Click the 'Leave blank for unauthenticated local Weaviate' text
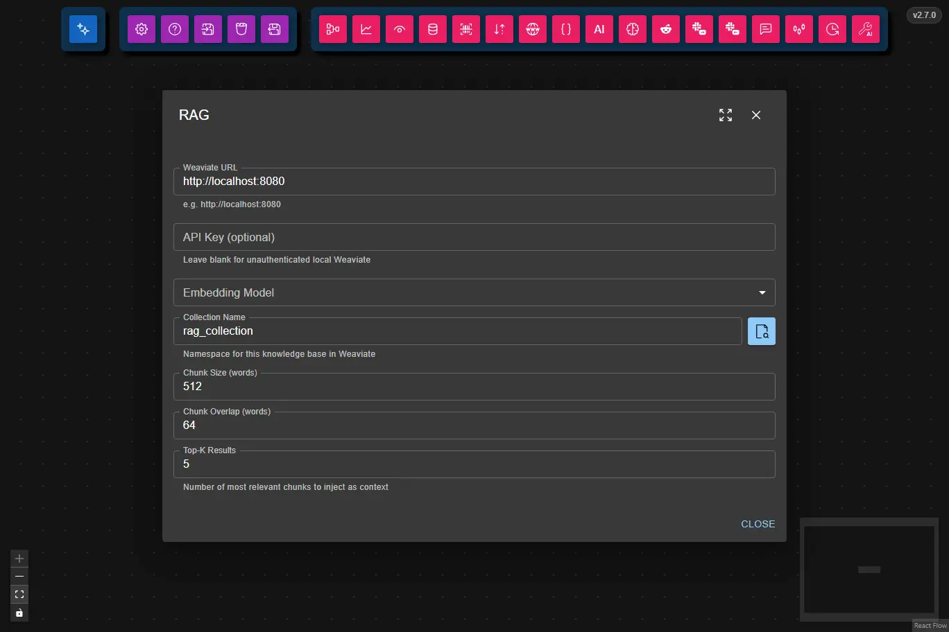The width and height of the screenshot is (949, 632). [277, 260]
